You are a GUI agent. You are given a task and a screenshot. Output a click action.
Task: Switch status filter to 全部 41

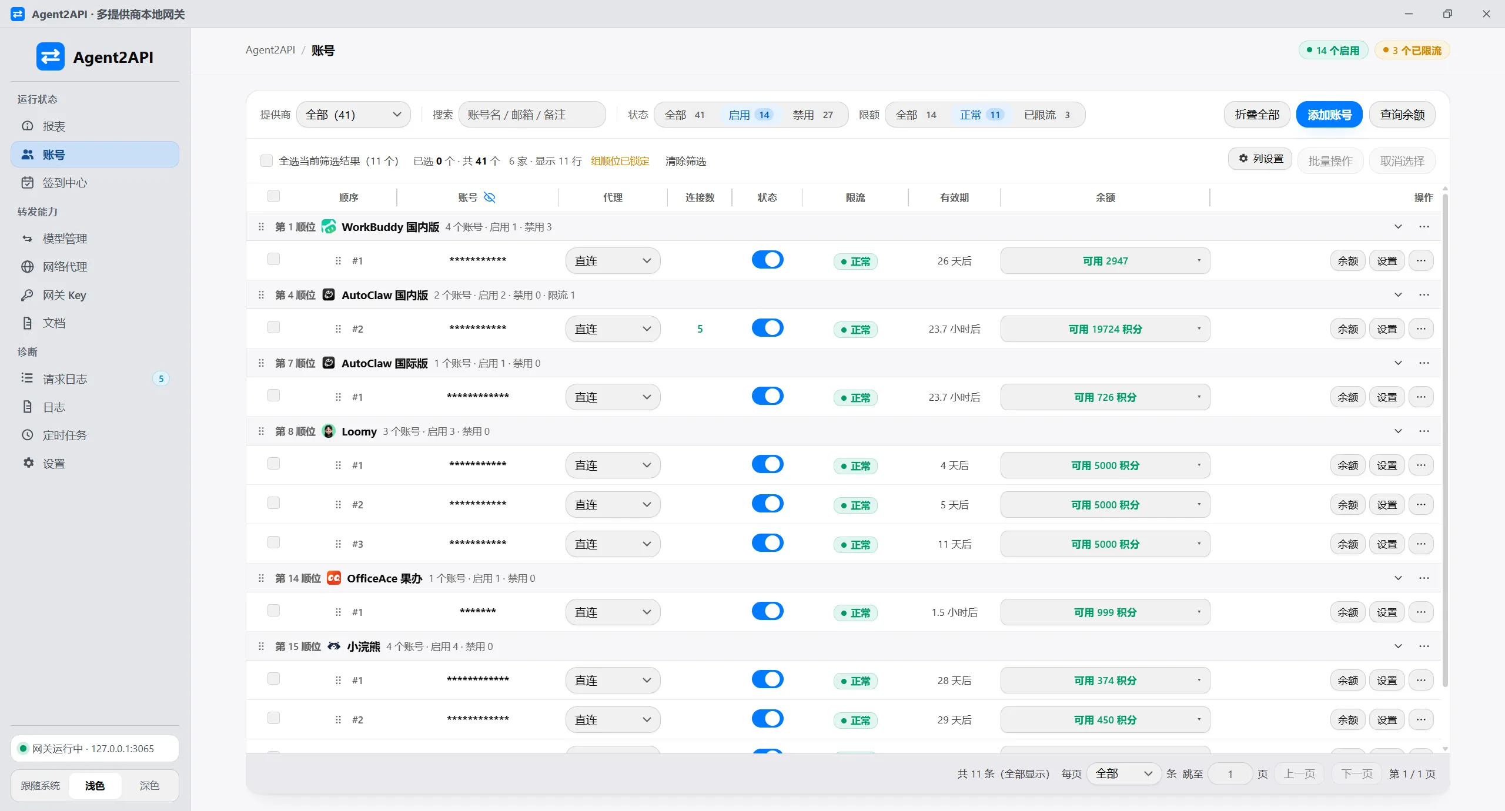click(x=685, y=115)
